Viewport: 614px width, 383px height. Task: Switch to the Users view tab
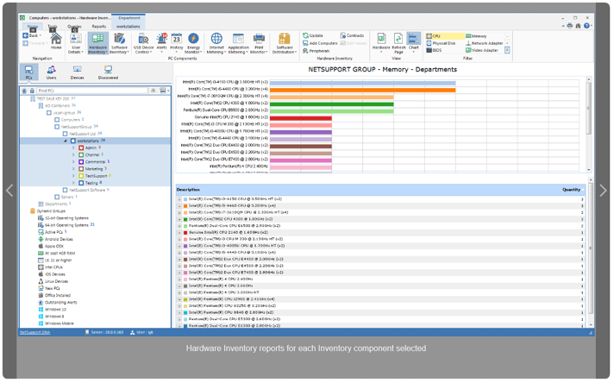coord(52,72)
